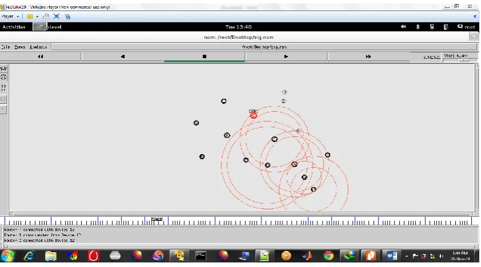The image size is (481, 267).
Task: Open MATLAB from the taskbar
Action: (307, 256)
